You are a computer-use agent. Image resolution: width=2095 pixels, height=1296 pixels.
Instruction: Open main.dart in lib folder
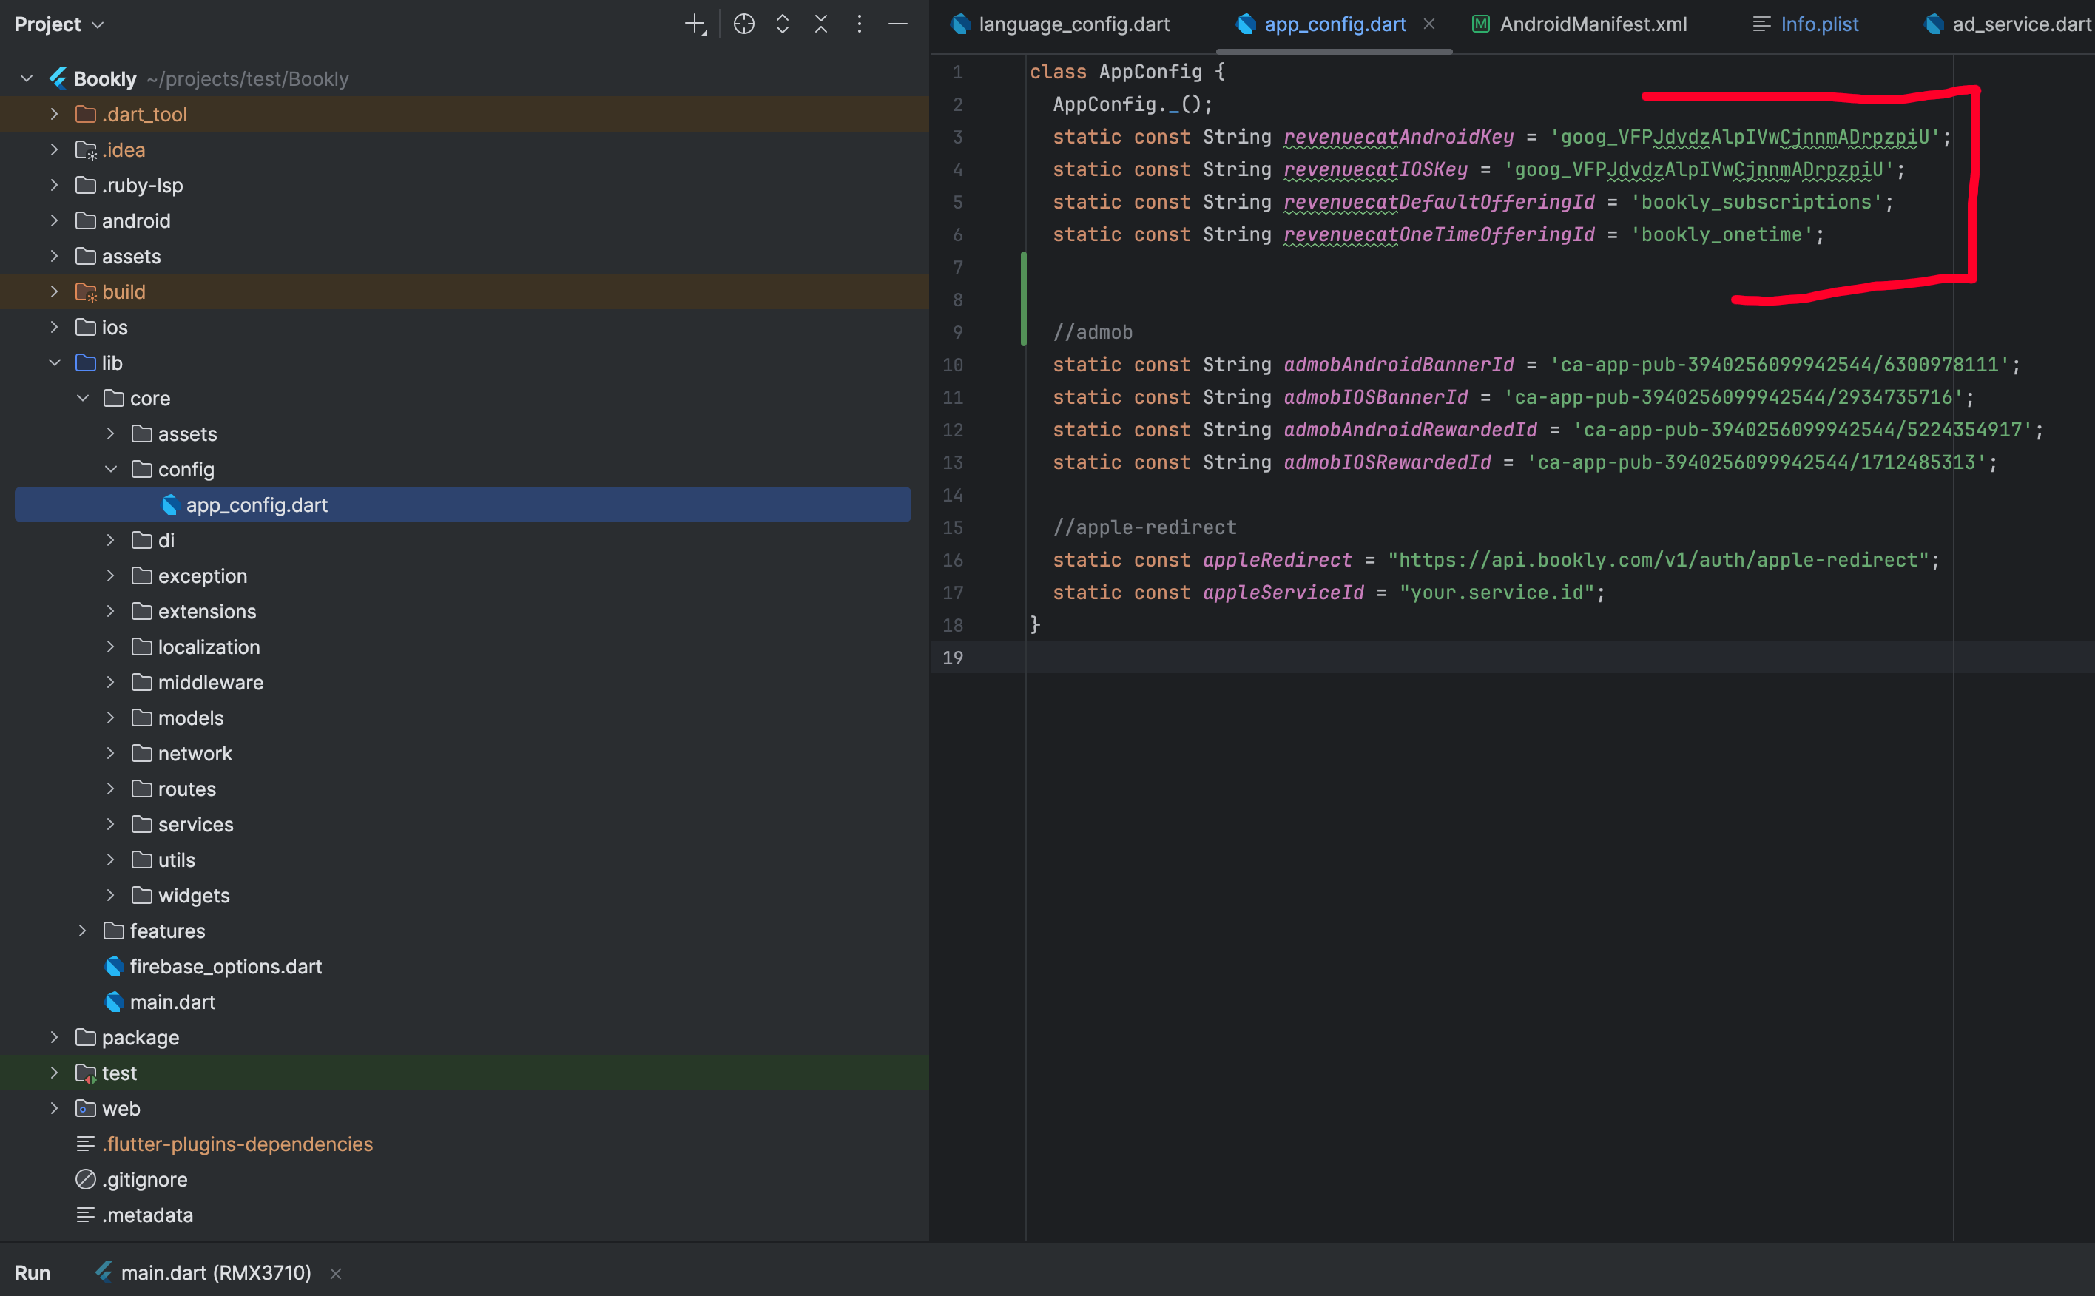(x=172, y=1001)
